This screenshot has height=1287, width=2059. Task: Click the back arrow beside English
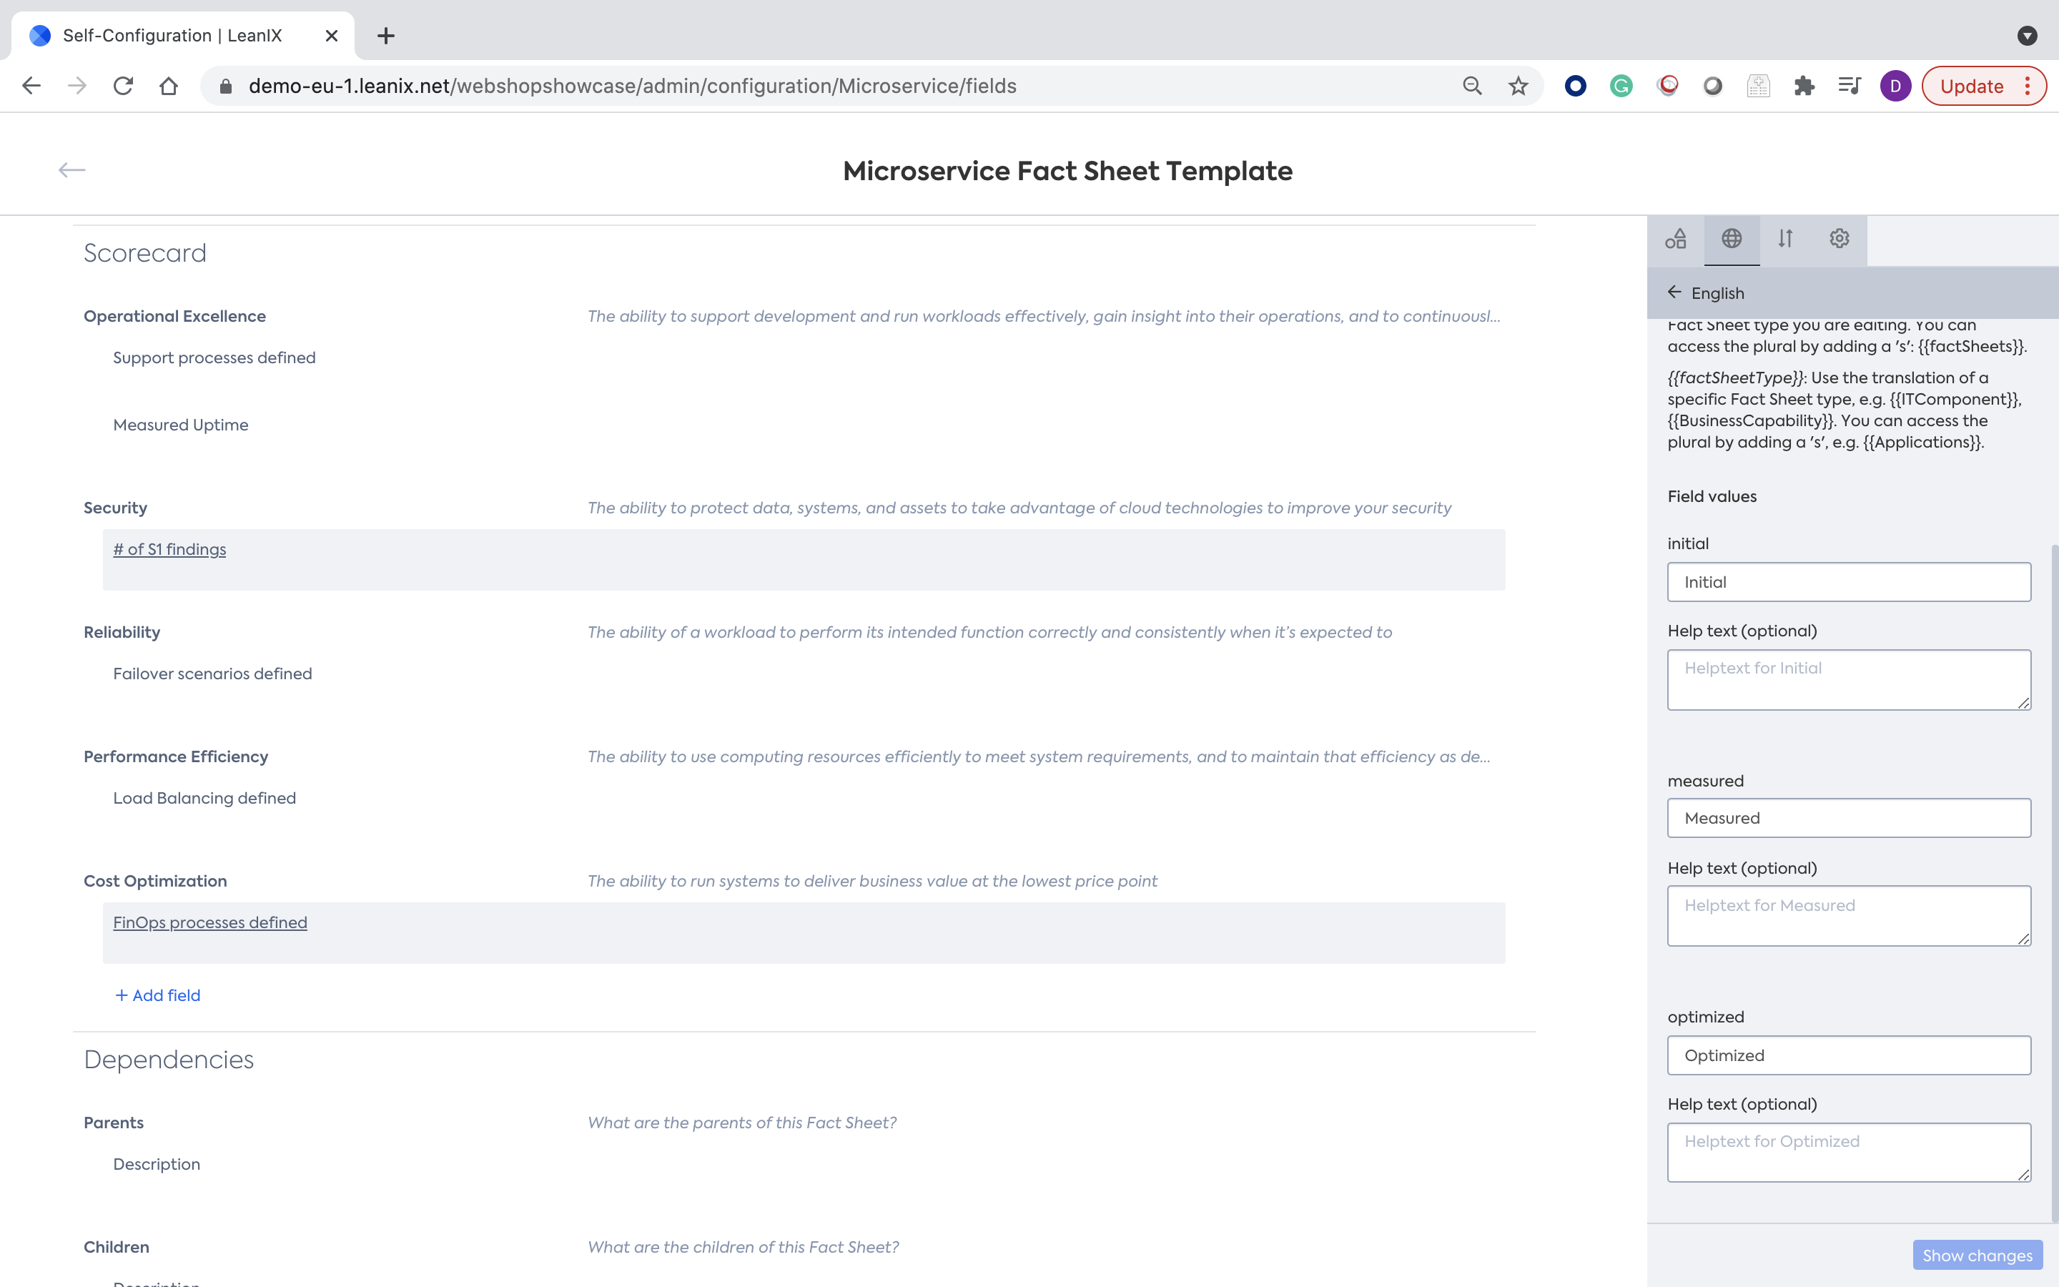[x=1674, y=292]
